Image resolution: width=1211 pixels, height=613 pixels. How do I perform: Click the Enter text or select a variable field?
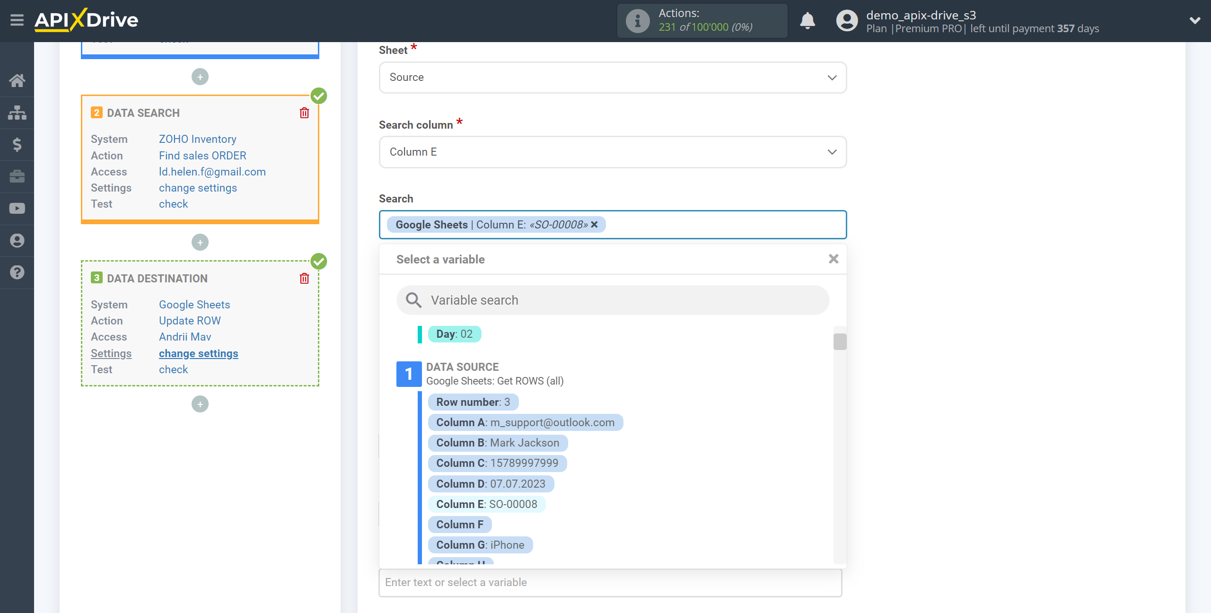[610, 582]
